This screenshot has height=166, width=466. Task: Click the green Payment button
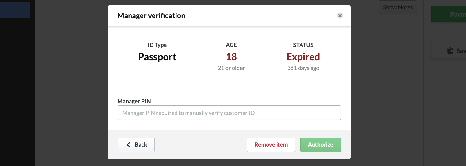449,14
